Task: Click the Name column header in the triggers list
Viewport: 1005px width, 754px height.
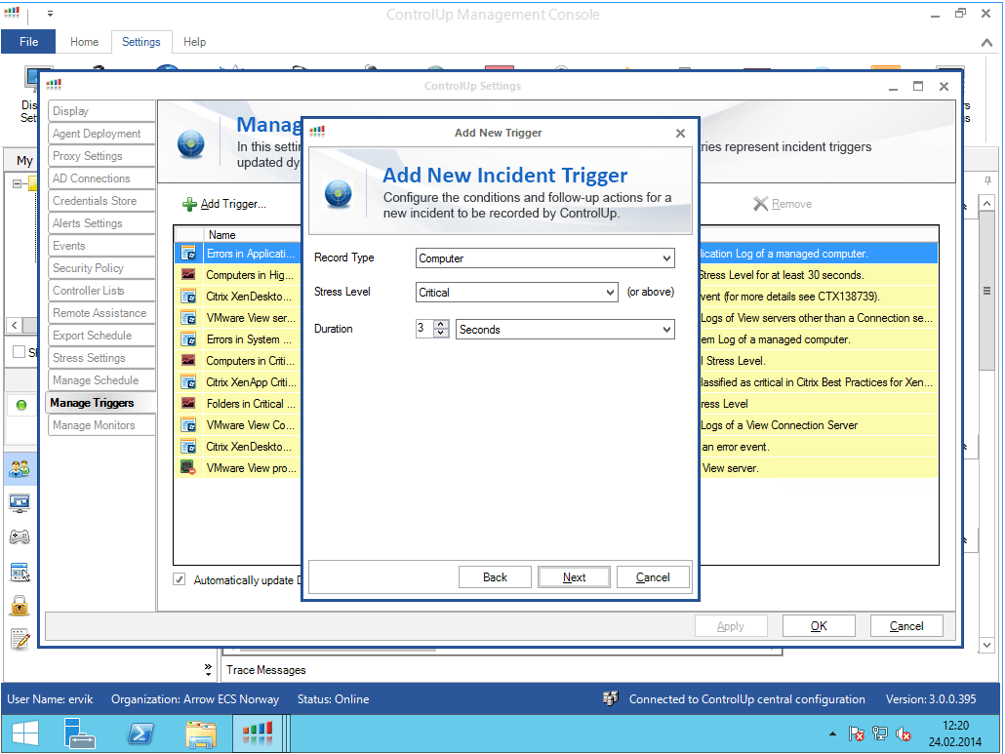Action: coord(253,235)
